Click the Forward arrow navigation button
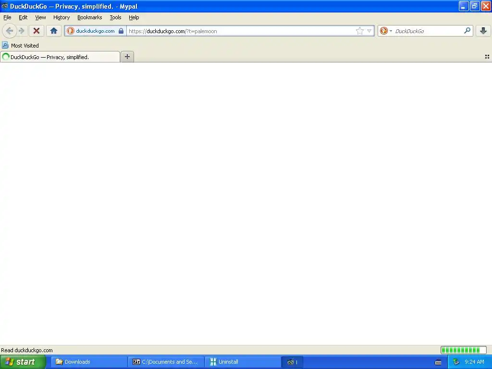Screen dimensions: 492x369 click(22, 31)
